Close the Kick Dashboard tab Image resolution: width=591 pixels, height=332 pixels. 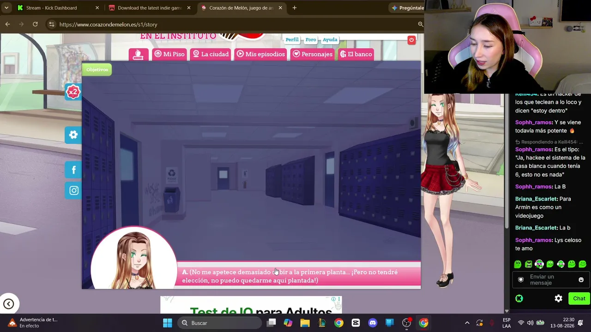click(97, 8)
